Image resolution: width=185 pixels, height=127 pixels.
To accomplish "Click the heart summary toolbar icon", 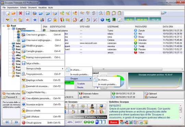I will pyautogui.click(x=8, y=20).
